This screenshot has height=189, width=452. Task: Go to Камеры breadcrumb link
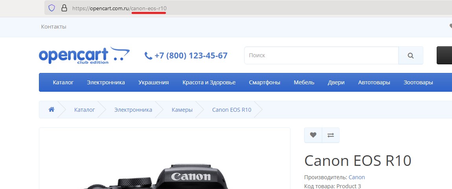(x=182, y=110)
